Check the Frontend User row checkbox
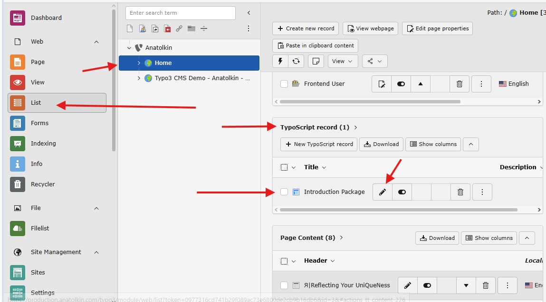This screenshot has height=302, width=546. (284, 84)
